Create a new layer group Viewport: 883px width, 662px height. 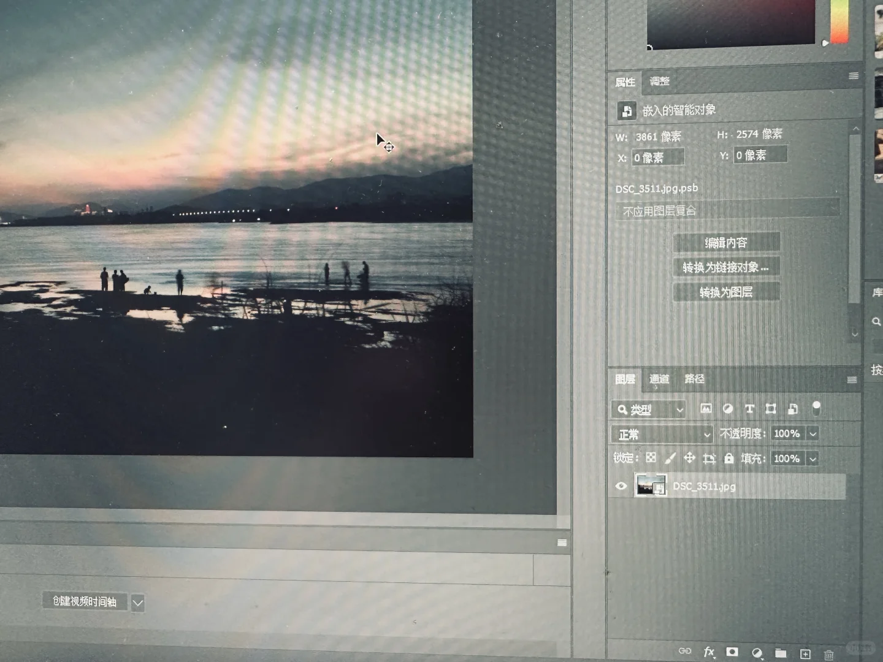click(781, 653)
